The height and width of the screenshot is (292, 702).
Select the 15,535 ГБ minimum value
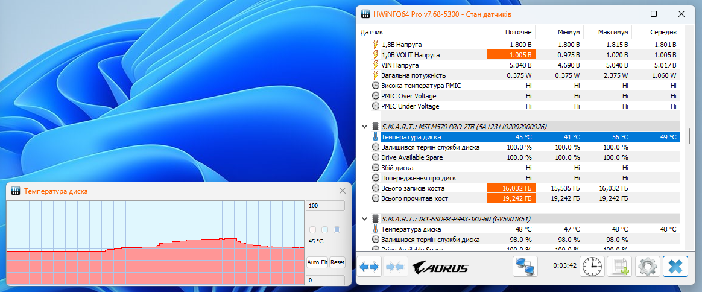(x=564, y=188)
